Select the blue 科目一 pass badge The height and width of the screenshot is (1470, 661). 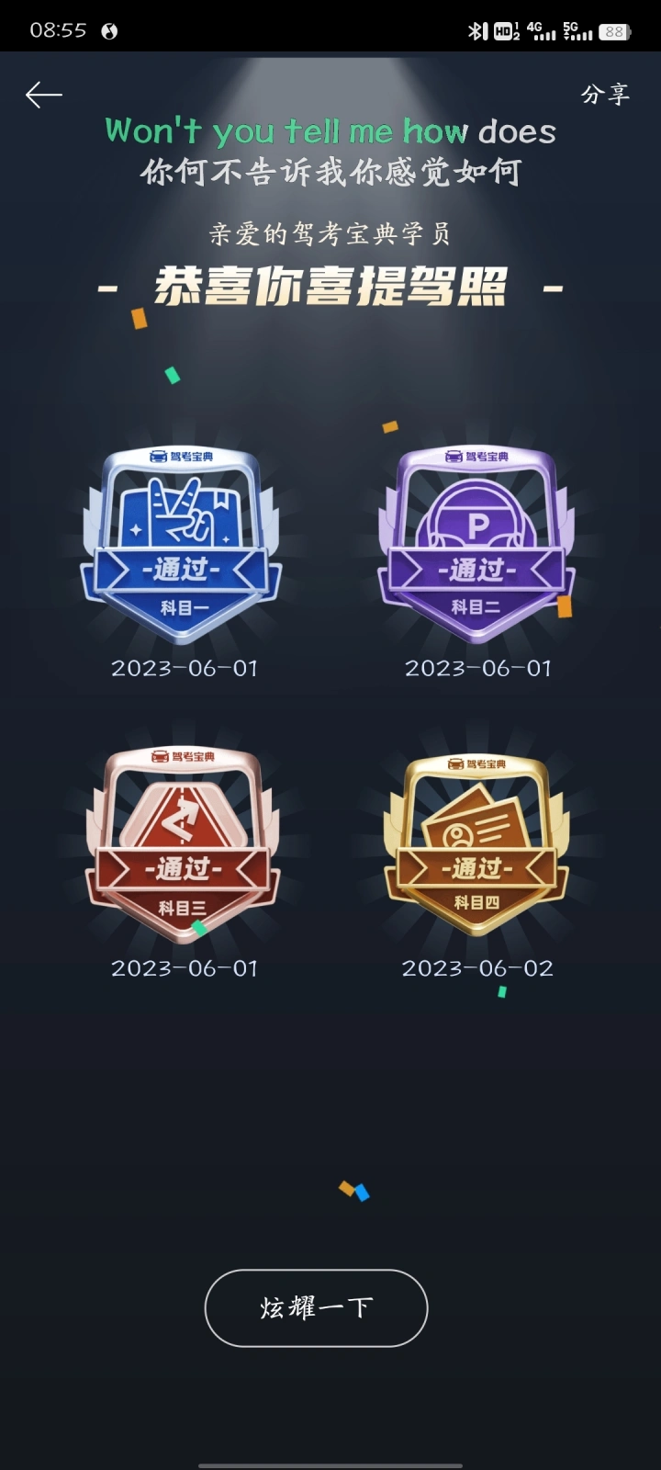(x=181, y=543)
